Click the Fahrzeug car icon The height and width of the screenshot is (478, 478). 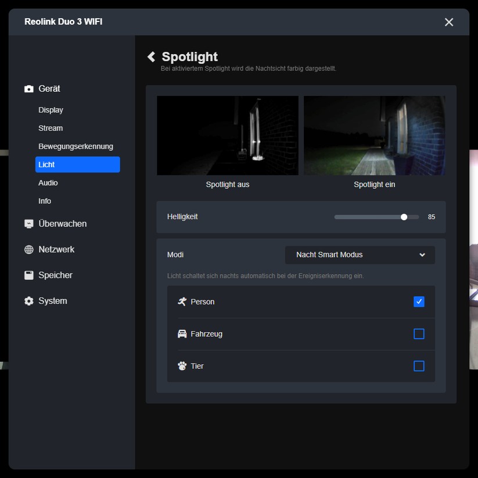pyautogui.click(x=182, y=334)
